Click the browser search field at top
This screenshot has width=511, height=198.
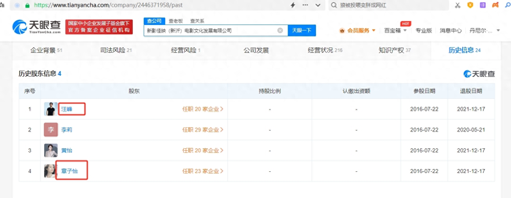388,5
